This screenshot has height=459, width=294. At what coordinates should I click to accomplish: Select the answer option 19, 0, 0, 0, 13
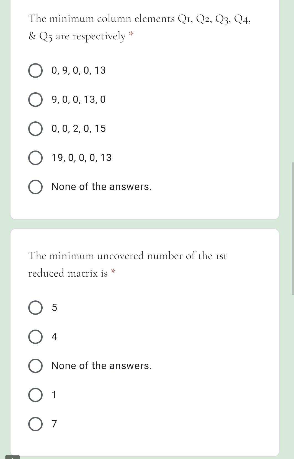click(x=81, y=157)
